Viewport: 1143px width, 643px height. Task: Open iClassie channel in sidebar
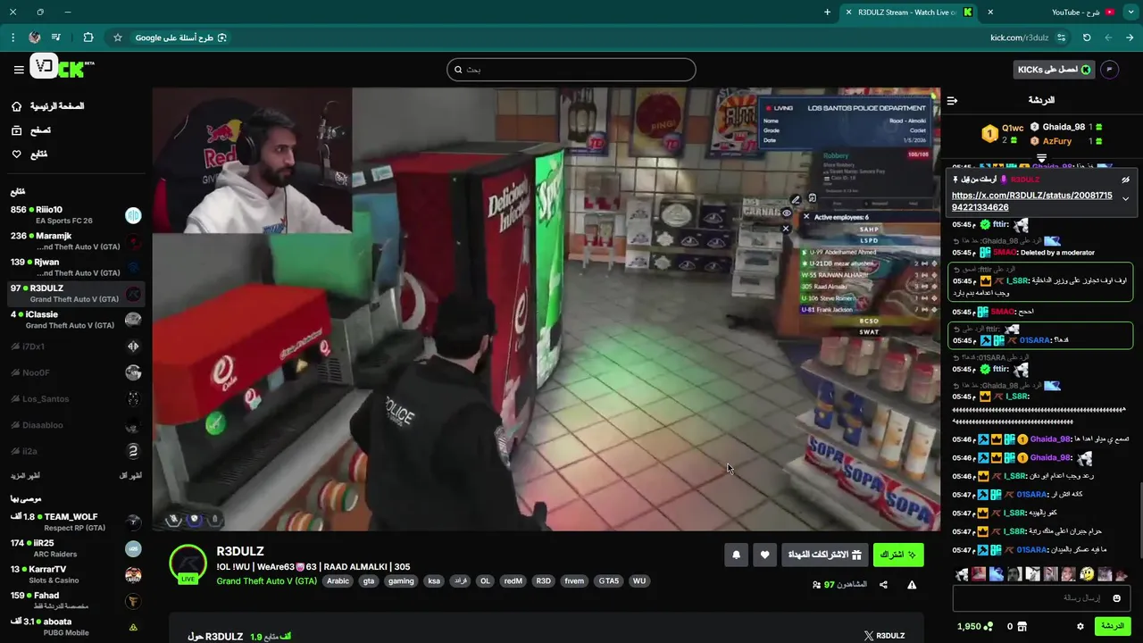pos(76,320)
